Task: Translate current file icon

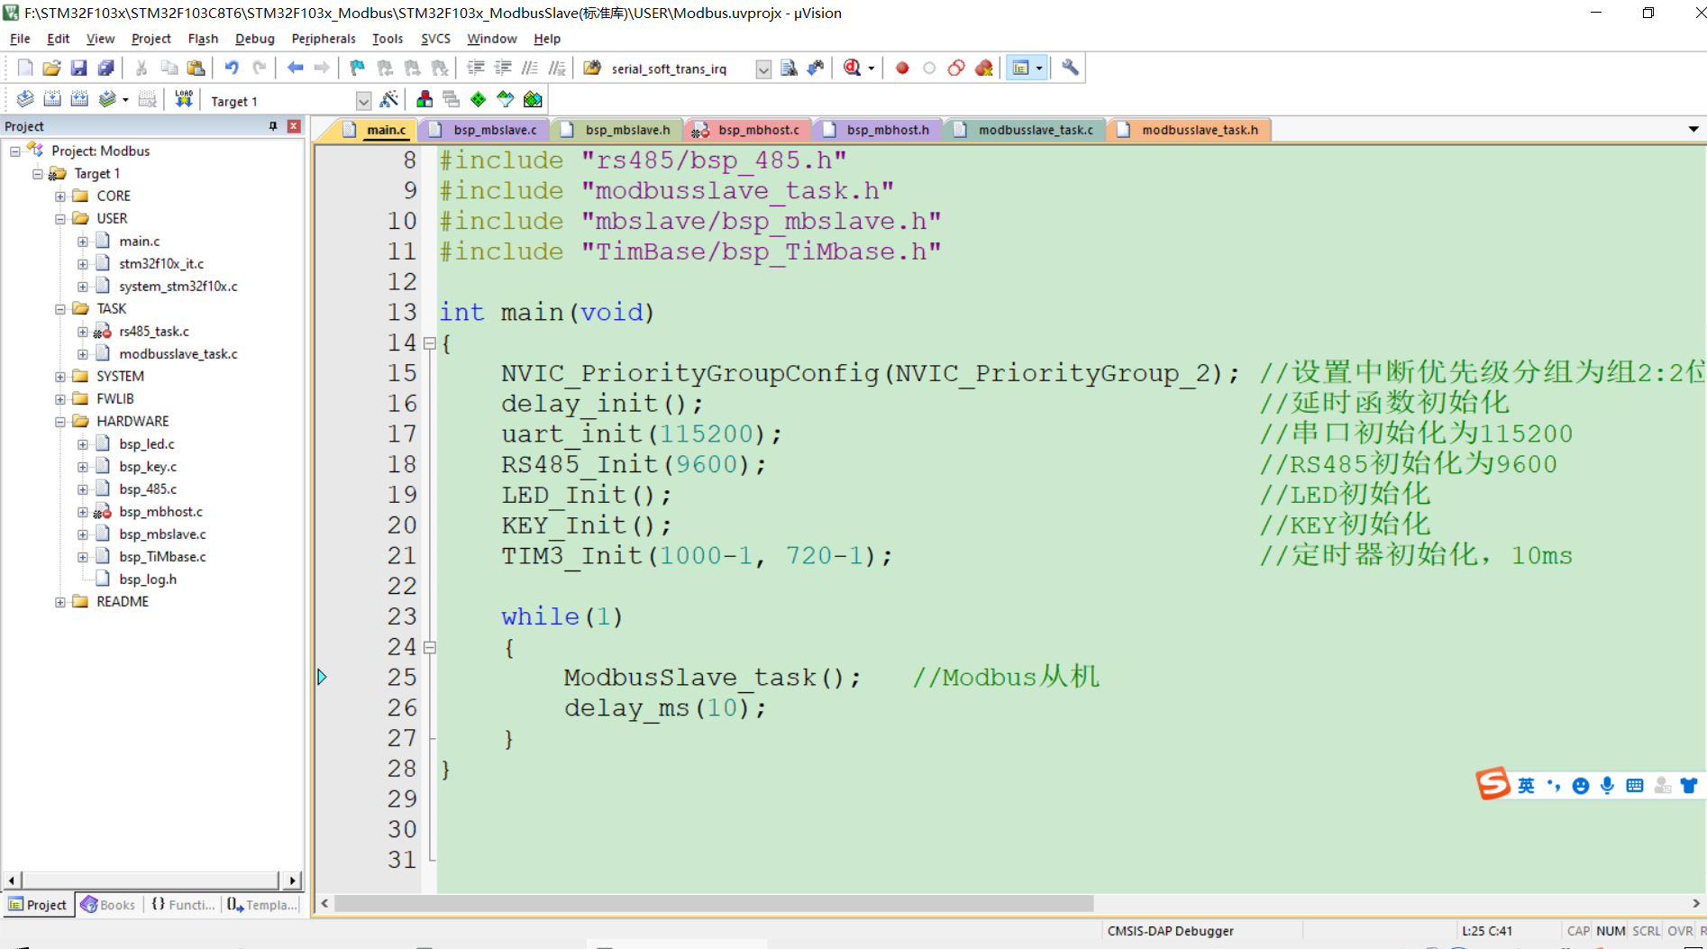Action: coord(25,99)
